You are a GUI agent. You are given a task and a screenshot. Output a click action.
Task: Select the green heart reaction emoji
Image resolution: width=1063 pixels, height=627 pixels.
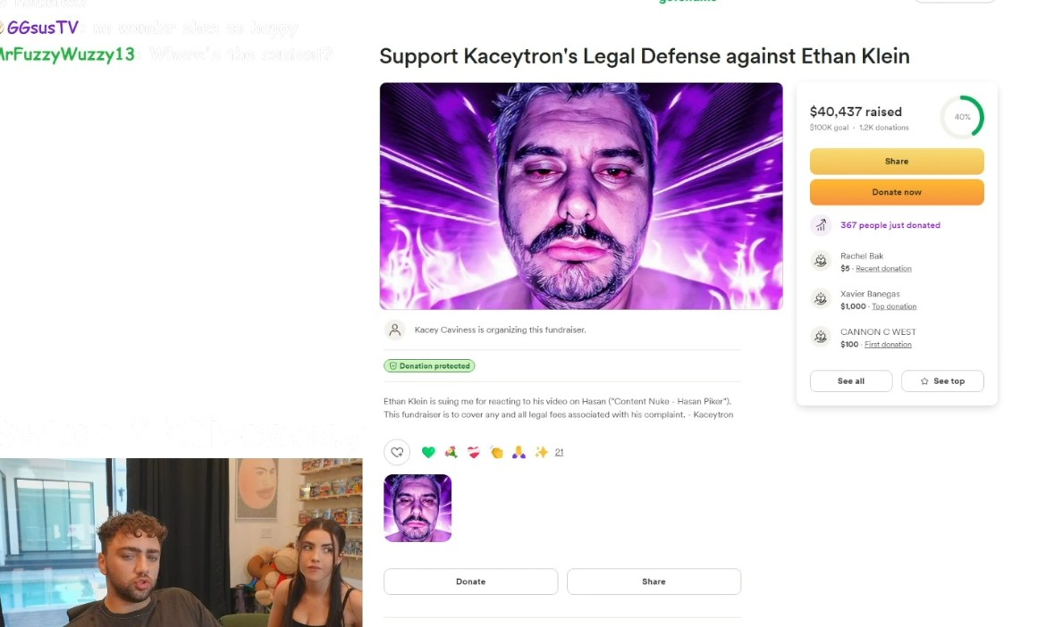[428, 452]
